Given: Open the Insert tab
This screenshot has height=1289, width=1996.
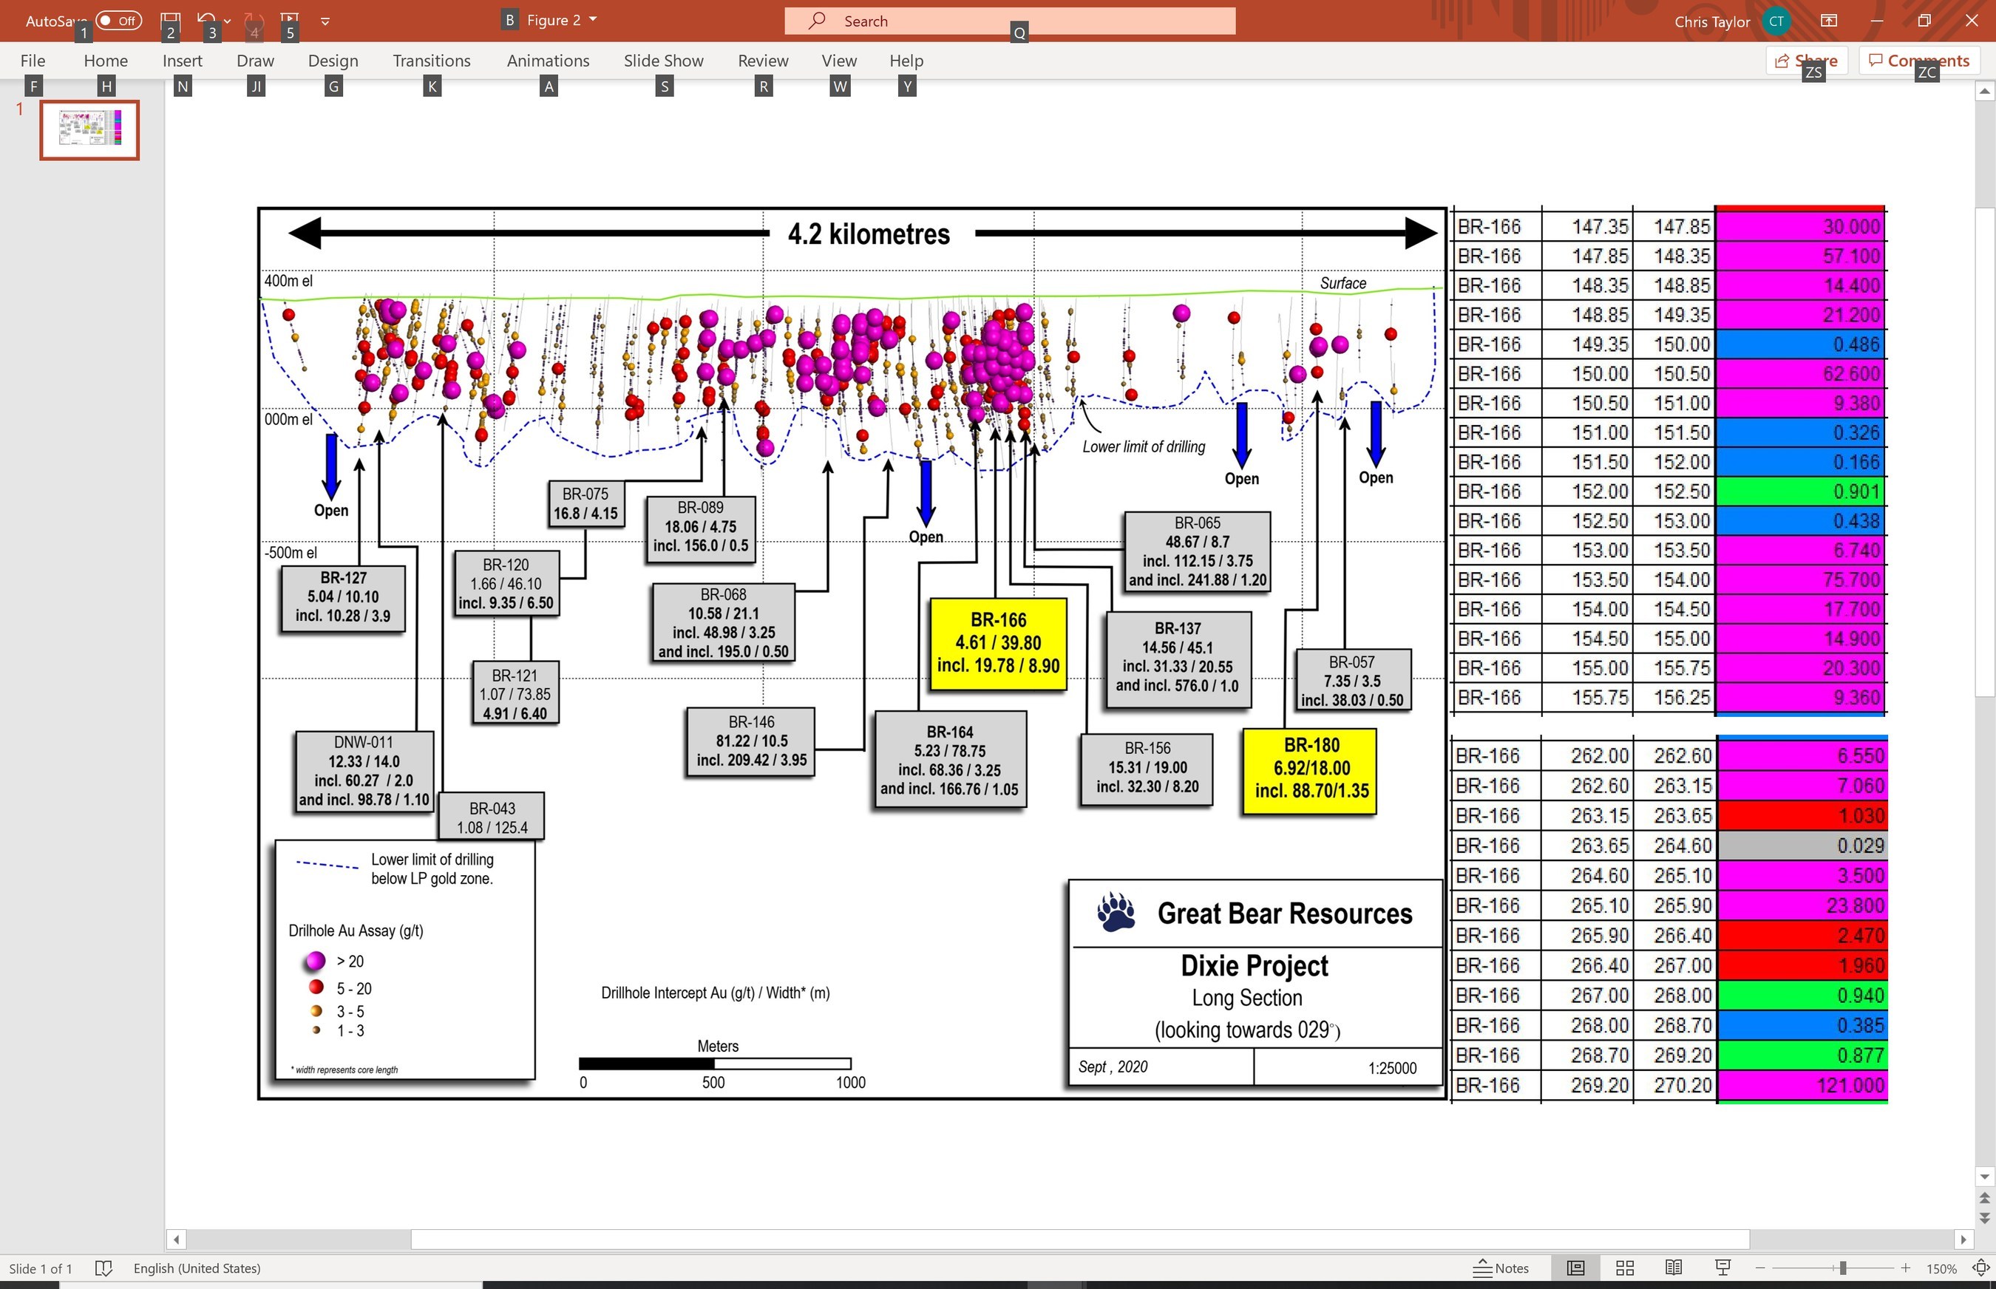Looking at the screenshot, I should [183, 61].
